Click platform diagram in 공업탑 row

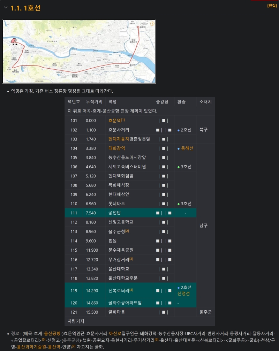coord(164,213)
